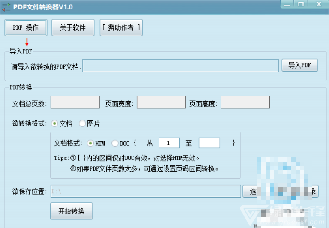Open the 关于软件 tab
The height and width of the screenshot is (228, 329).
[73, 27]
